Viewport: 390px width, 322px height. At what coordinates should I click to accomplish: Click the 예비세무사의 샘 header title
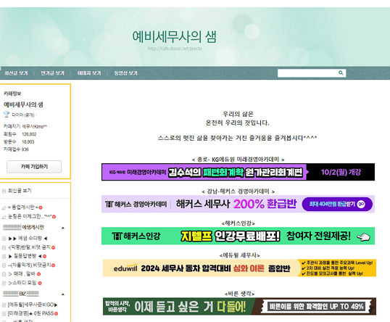coord(174,37)
